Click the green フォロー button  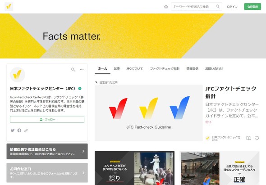[x=47, y=119]
